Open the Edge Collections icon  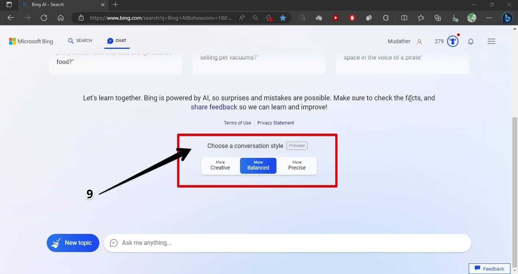[438, 18]
